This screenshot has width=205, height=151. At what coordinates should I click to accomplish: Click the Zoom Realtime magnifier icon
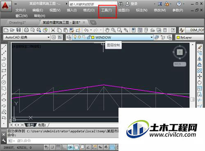113,30
